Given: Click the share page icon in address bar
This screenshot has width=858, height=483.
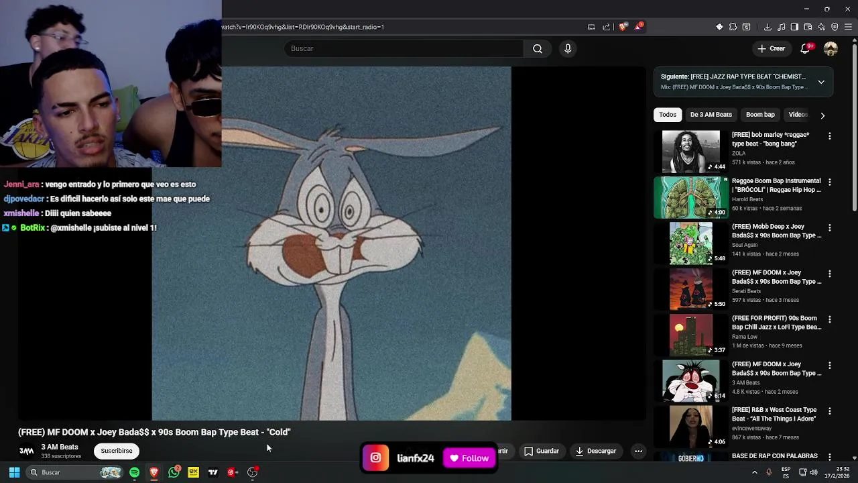Looking at the screenshot, I should coord(607,27).
